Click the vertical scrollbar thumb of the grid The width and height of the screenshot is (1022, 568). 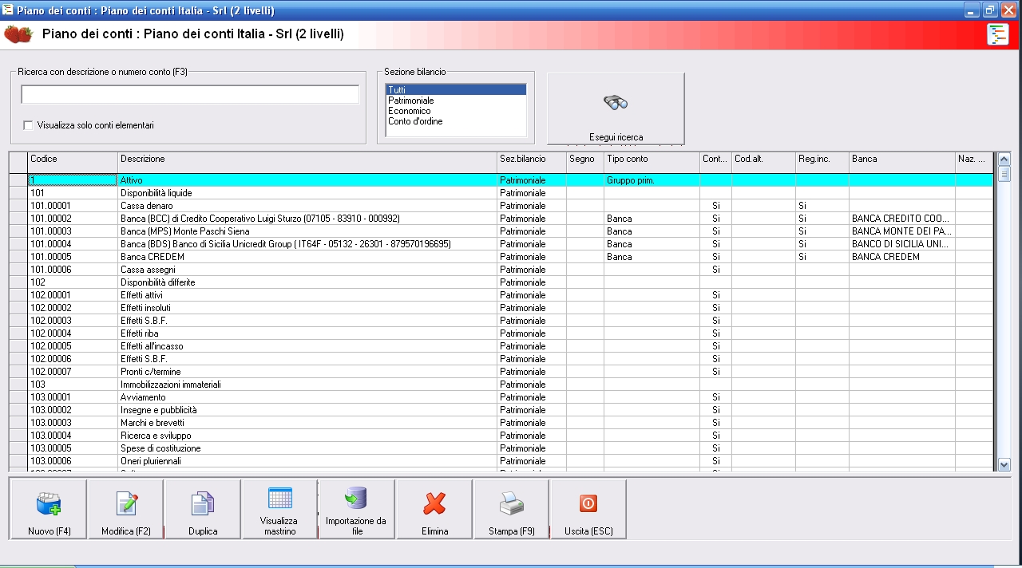click(1004, 173)
